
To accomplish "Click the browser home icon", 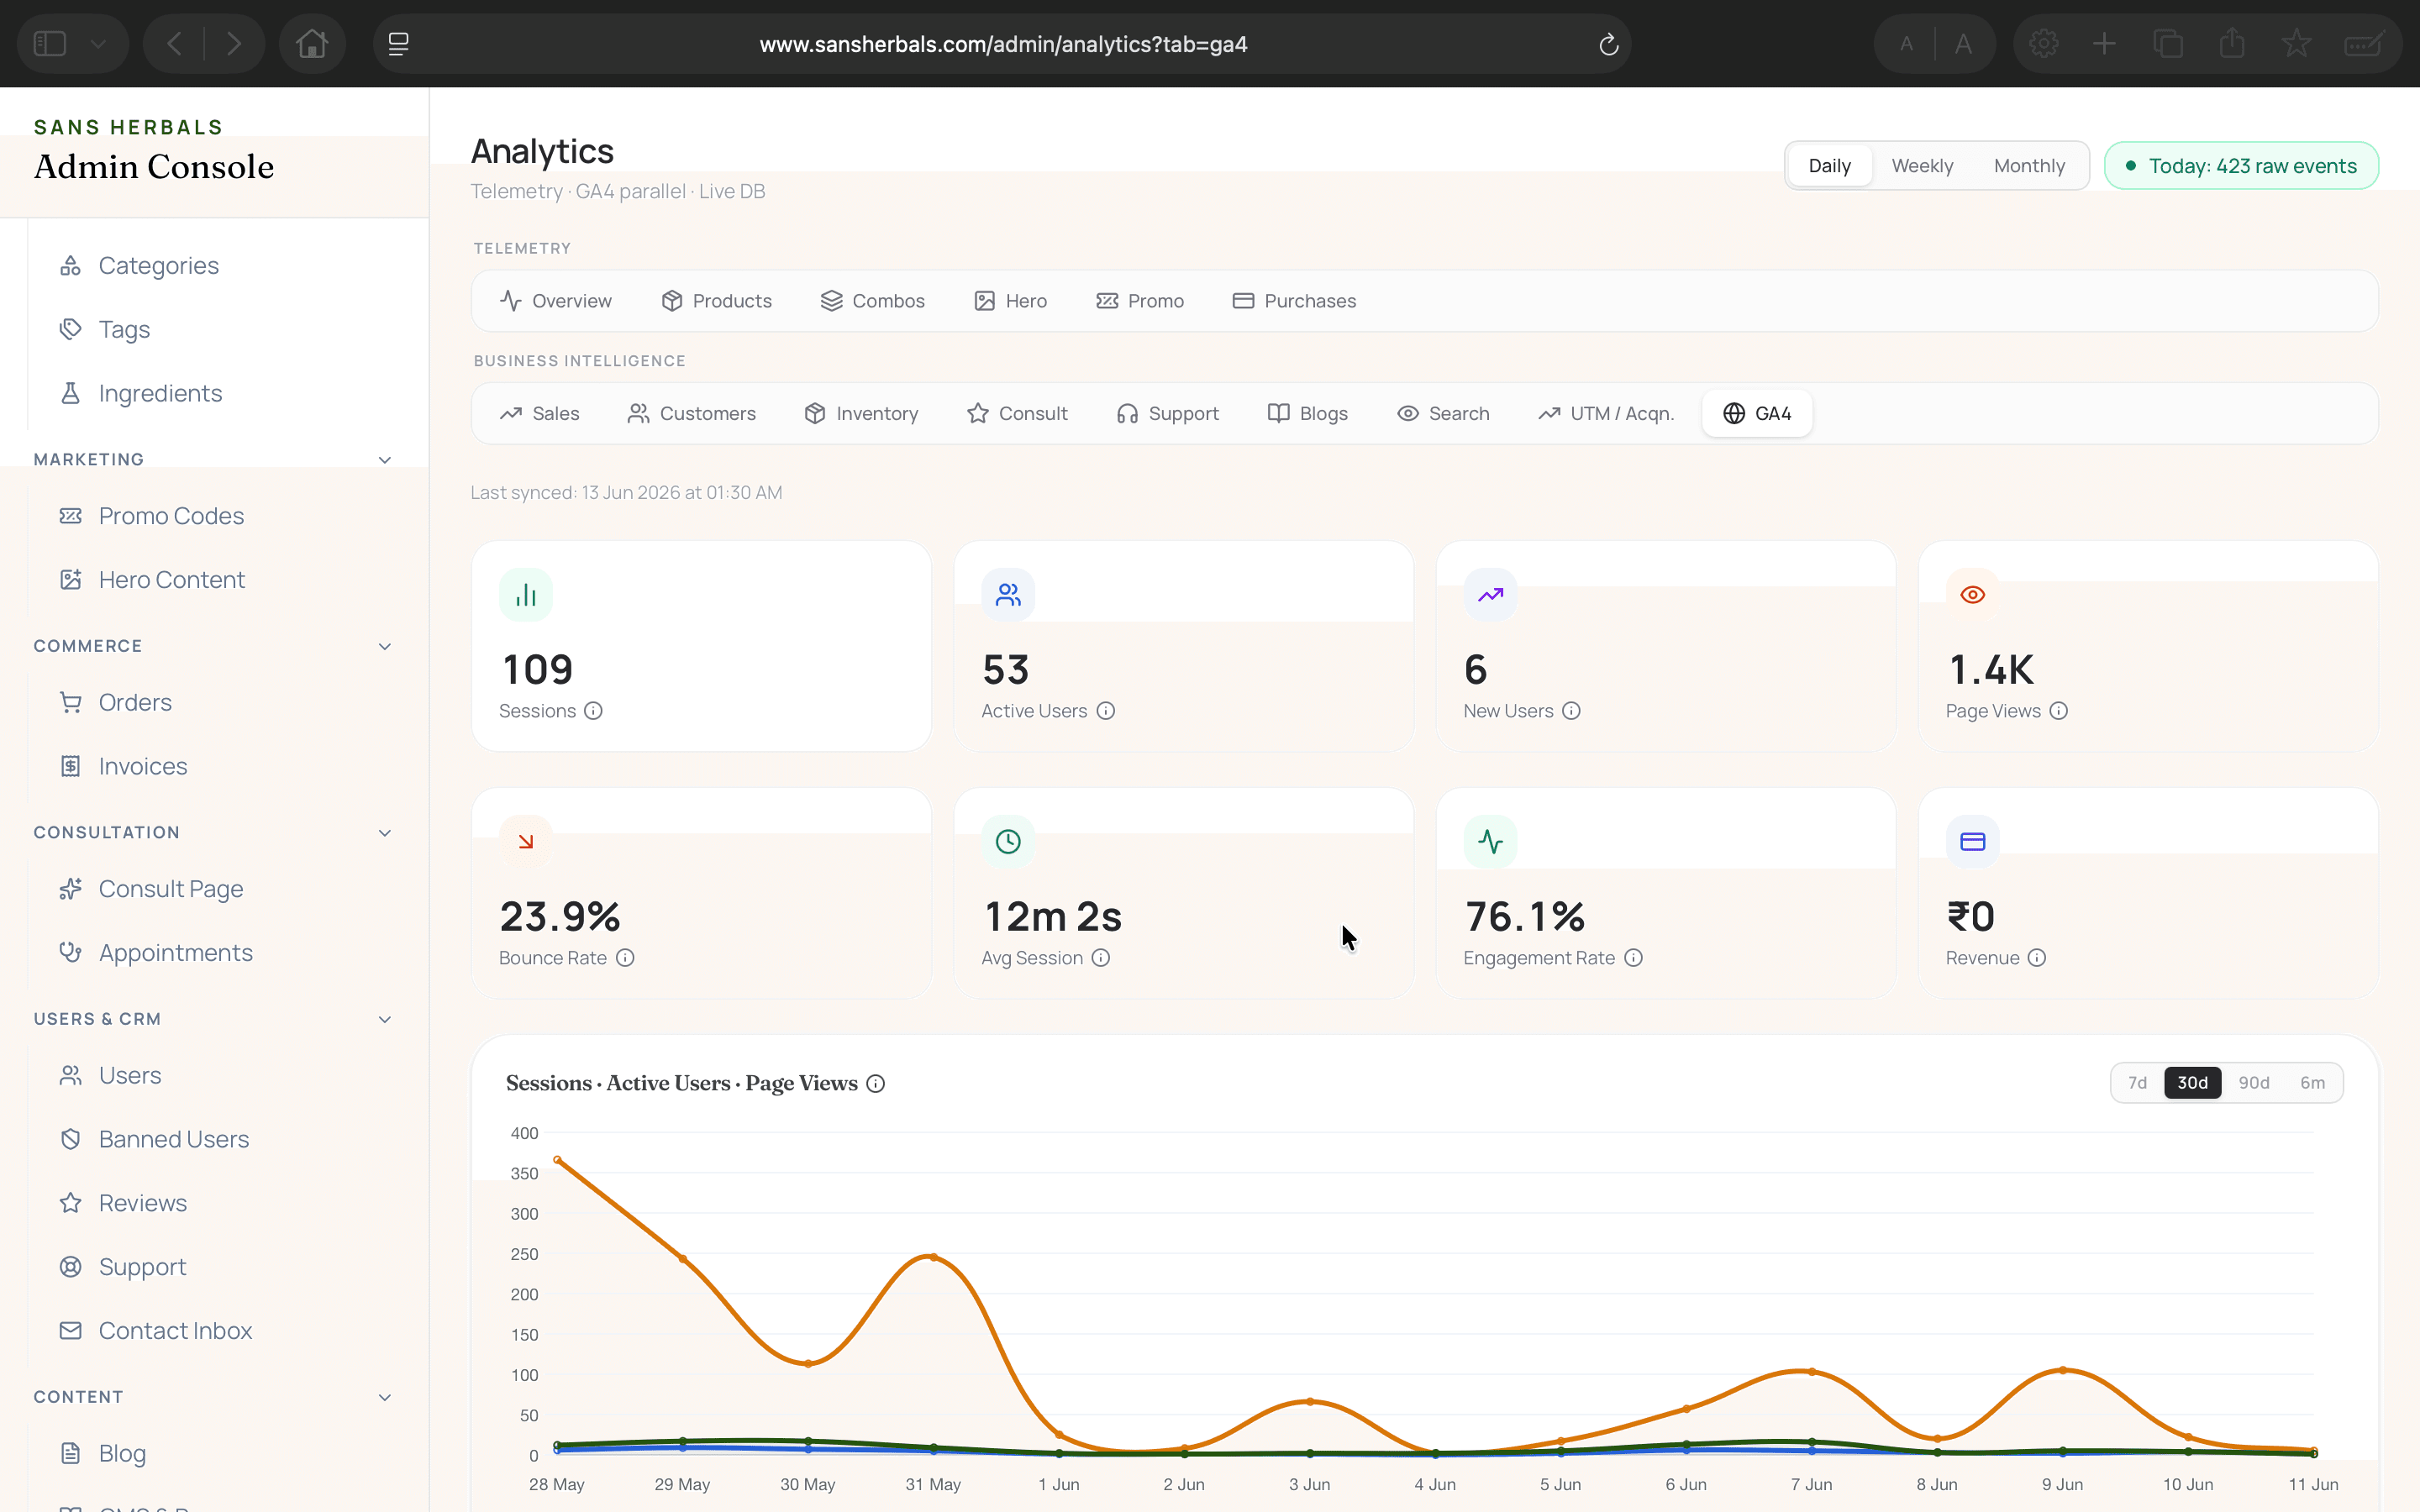I will [x=312, y=44].
